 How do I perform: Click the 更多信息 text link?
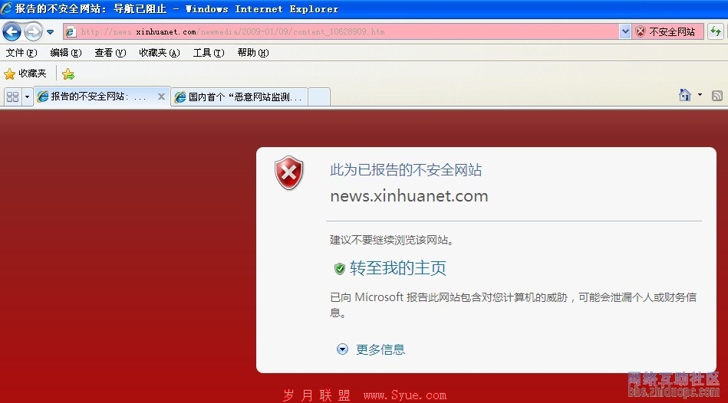380,349
